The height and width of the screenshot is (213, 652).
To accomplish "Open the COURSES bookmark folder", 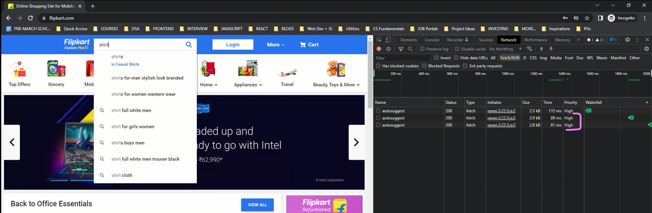I will pyautogui.click(x=106, y=29).
